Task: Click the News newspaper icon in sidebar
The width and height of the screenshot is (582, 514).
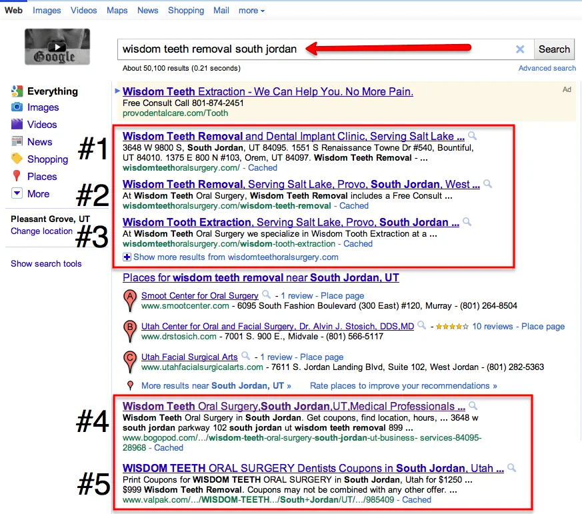Action: [17, 141]
